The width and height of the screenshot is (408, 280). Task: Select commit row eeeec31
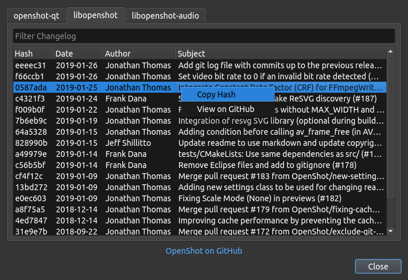click(198, 65)
